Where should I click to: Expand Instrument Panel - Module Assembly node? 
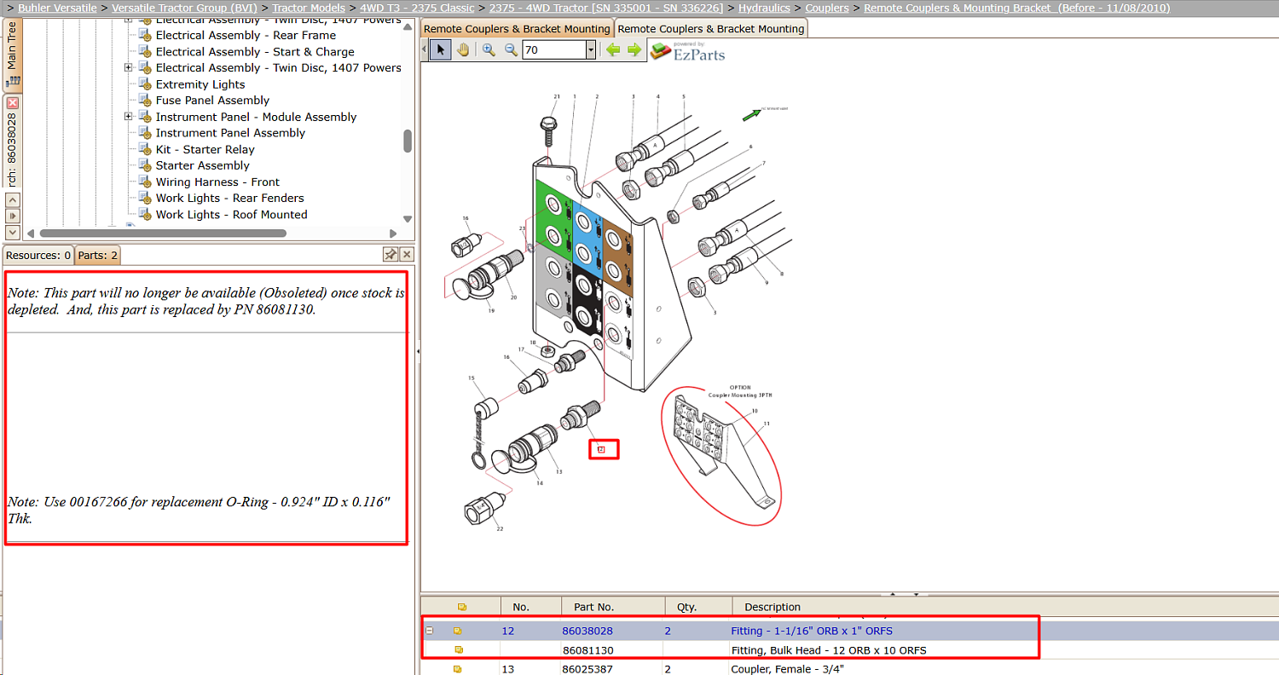click(129, 117)
